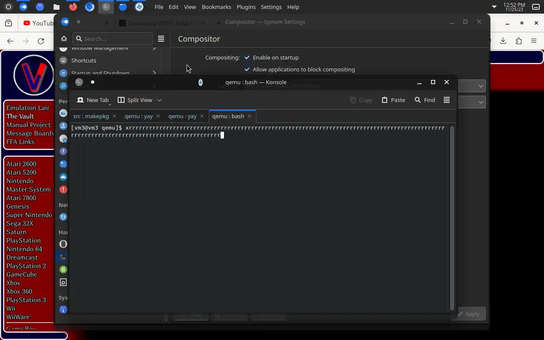Click the show desktop icon beside the clock
Screen dimensions: 544x340
(536, 7)
